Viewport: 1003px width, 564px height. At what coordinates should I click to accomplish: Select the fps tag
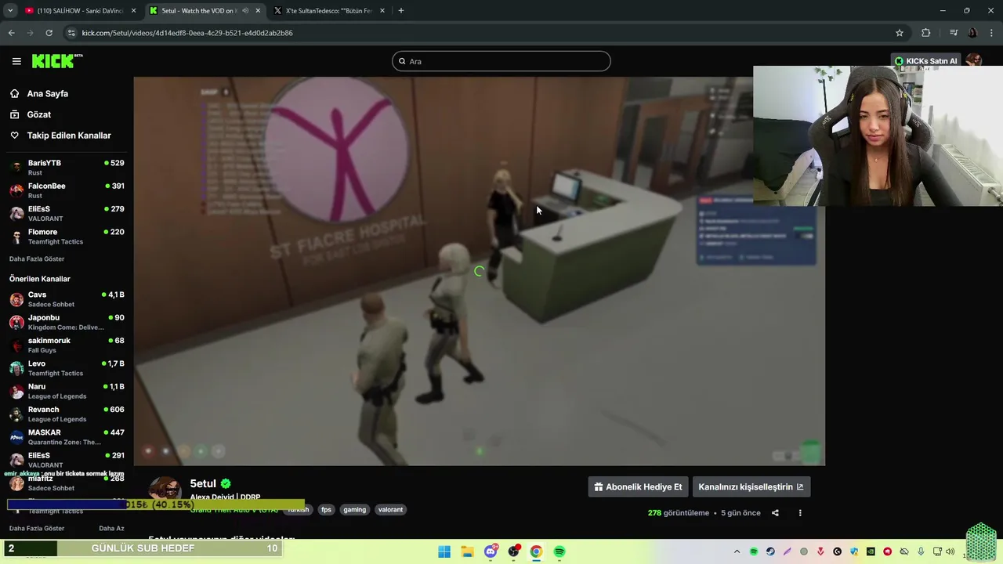click(x=326, y=510)
